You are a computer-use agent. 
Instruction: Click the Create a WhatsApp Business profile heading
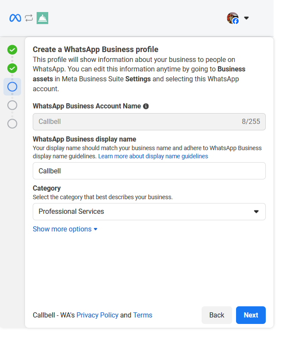point(96,49)
